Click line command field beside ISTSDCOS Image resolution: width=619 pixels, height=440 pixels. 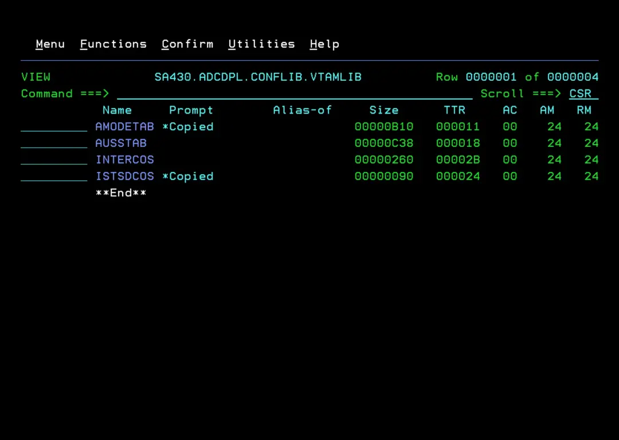54,177
